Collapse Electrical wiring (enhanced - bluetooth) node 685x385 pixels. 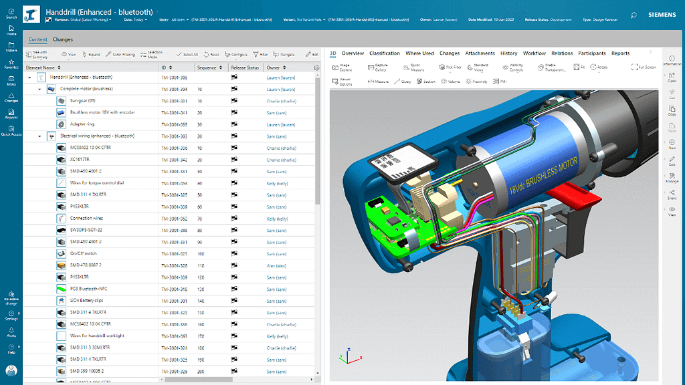tap(39, 136)
